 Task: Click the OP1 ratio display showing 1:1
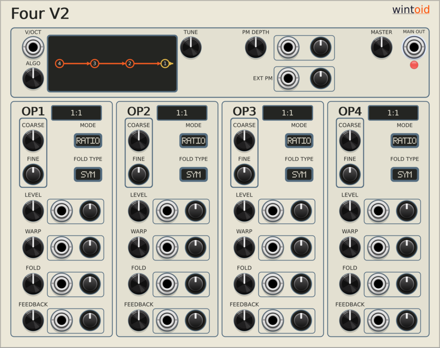coord(77,113)
